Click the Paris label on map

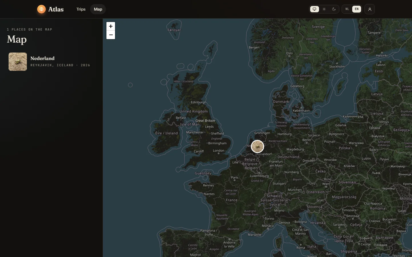coord(235,177)
